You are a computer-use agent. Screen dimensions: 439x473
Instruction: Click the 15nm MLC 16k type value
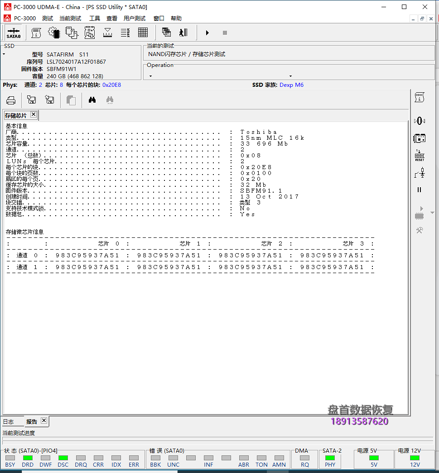click(x=272, y=138)
